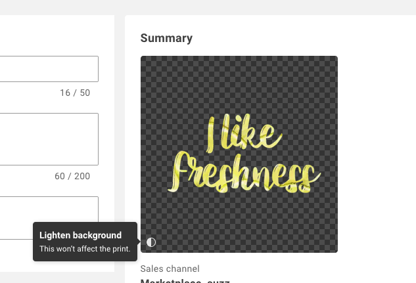Click the 16 / 50 character counter
Screen dimensions: 416x283
(x=75, y=93)
